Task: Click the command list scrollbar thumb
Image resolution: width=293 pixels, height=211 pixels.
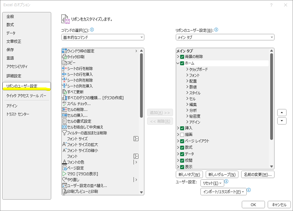Action: tap(142, 85)
